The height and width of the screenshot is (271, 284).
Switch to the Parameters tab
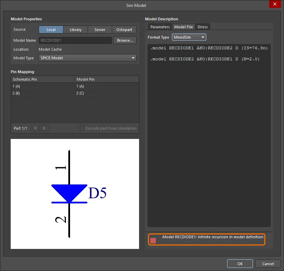coord(160,27)
